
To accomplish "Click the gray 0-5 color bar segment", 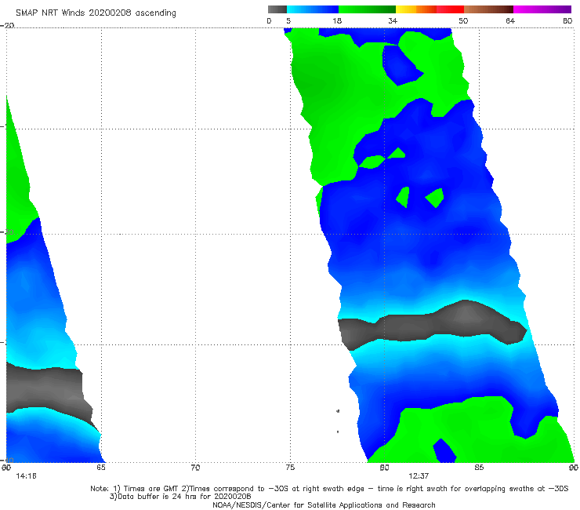I will [x=277, y=9].
